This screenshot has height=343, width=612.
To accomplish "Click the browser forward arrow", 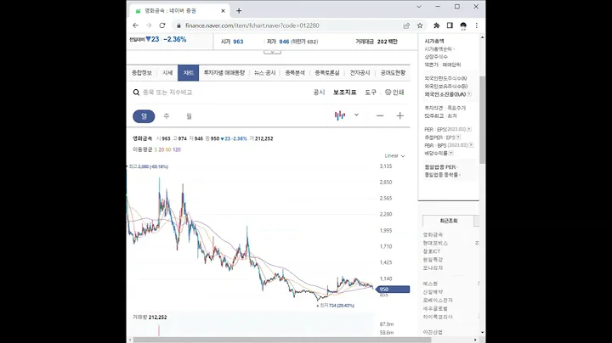I will [x=149, y=25].
